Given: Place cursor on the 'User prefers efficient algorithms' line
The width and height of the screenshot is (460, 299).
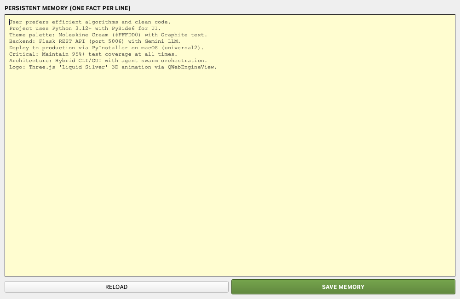Looking at the screenshot, I should point(90,22).
